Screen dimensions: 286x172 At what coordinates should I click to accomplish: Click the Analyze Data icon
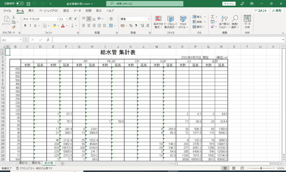(x=247, y=22)
